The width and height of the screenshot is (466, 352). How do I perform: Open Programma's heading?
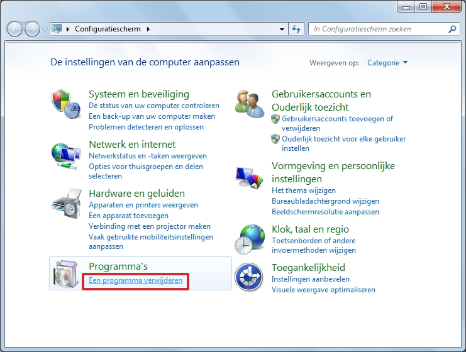tap(118, 267)
